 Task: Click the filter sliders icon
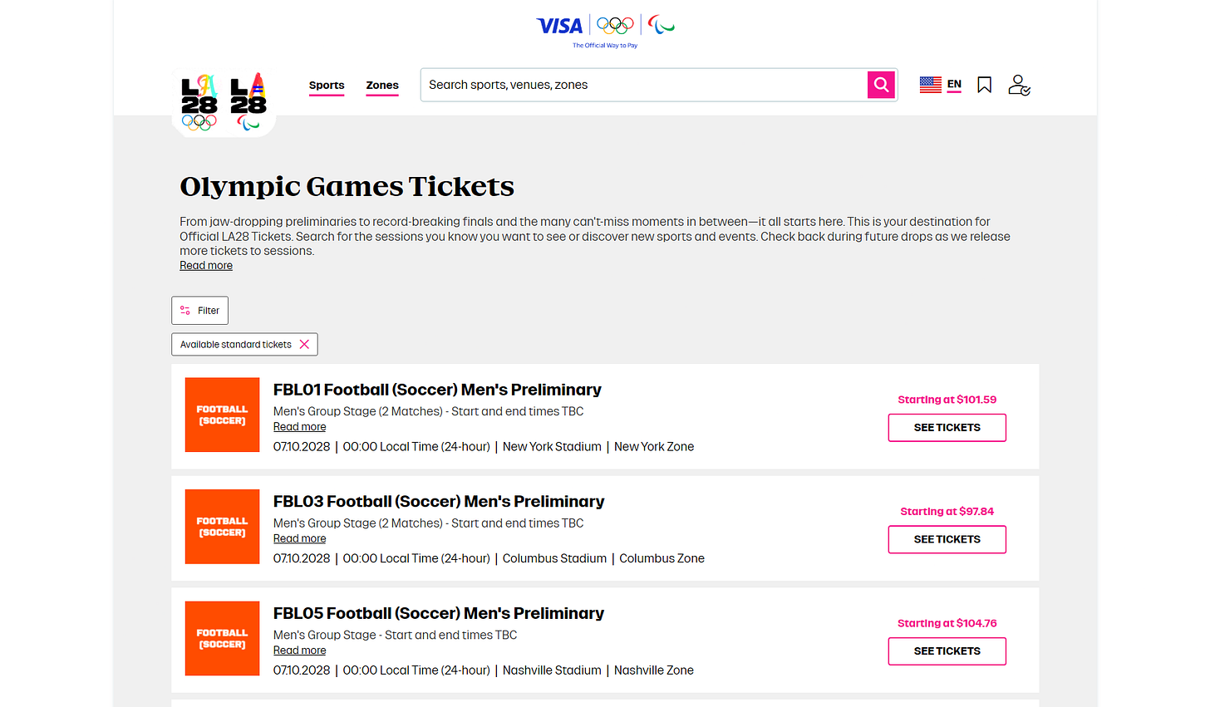click(x=185, y=310)
